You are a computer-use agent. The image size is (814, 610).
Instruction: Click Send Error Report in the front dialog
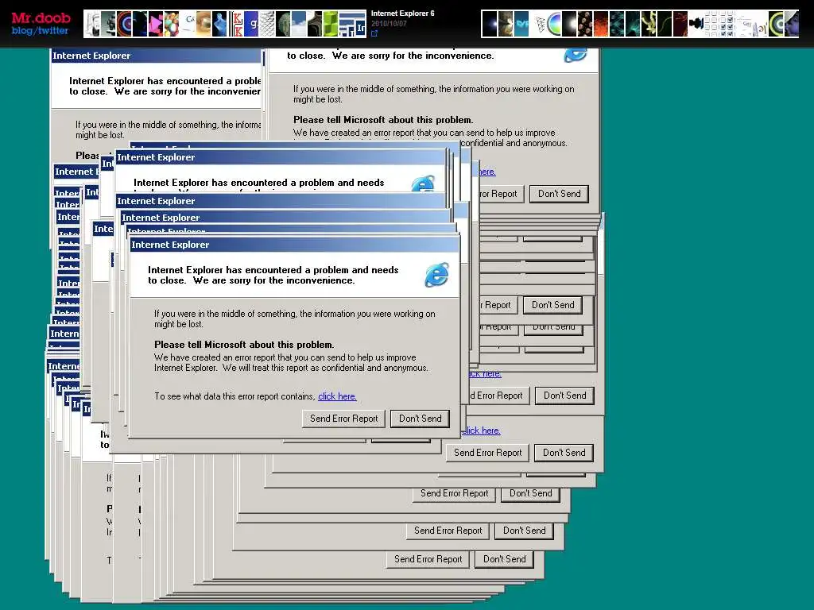(343, 419)
